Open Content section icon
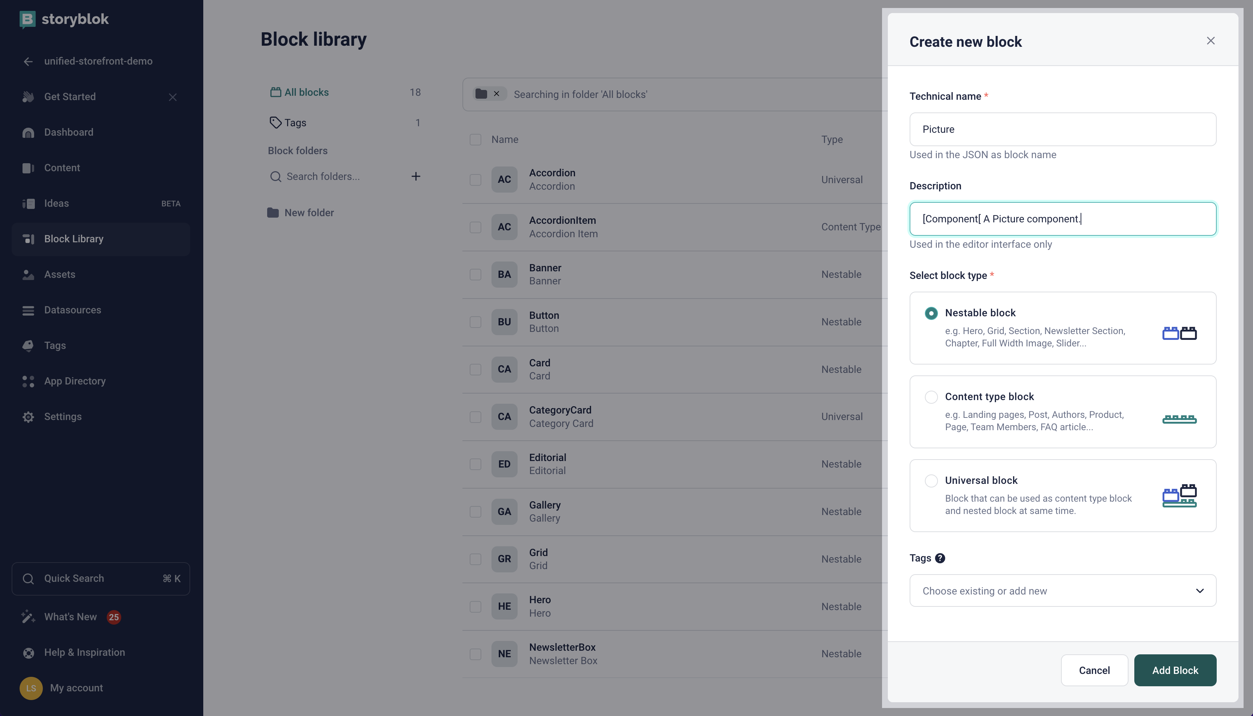 28,168
